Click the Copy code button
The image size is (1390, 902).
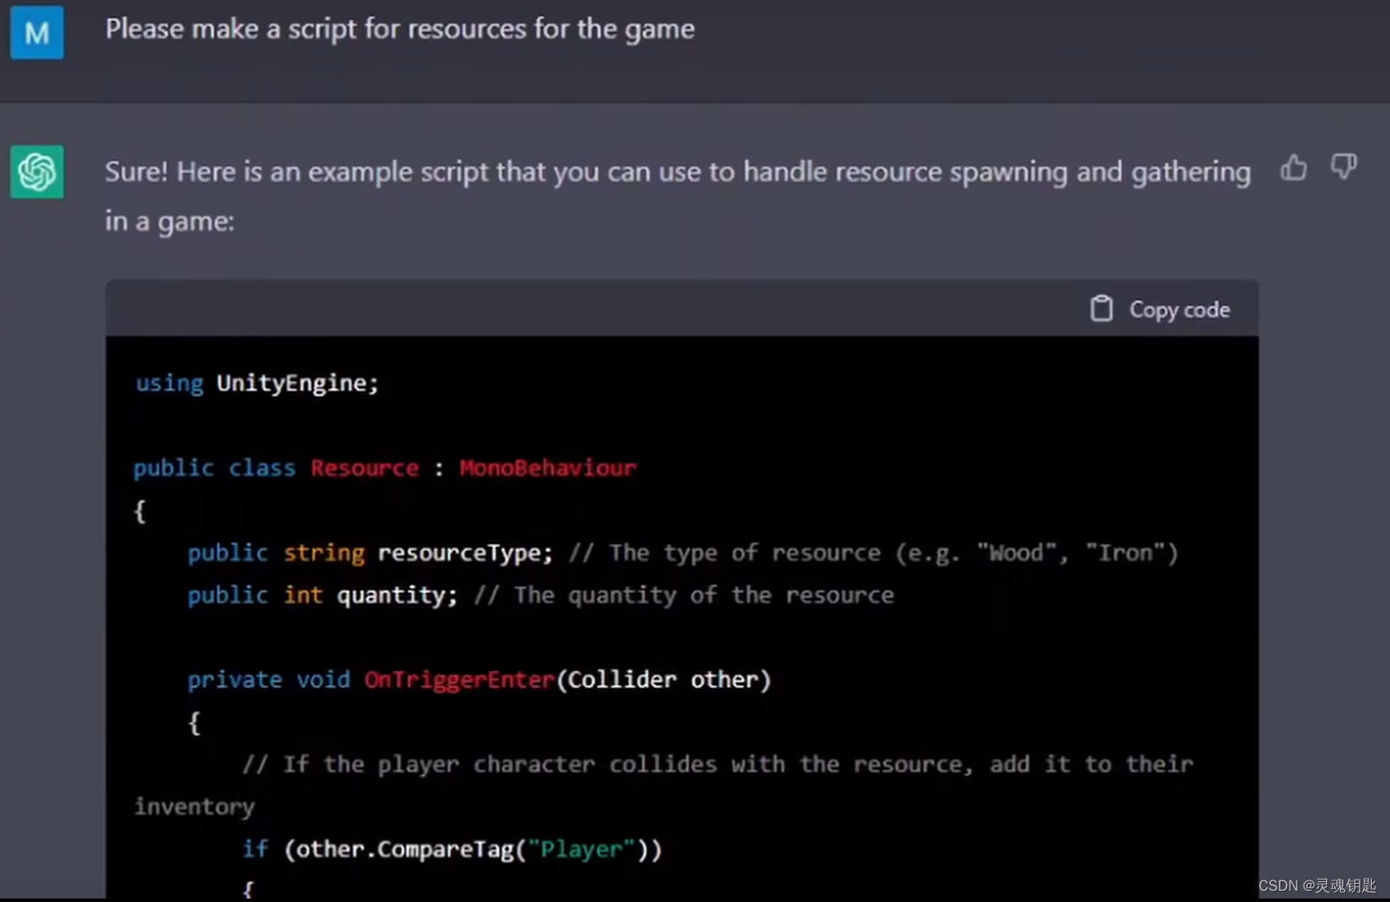point(1160,309)
